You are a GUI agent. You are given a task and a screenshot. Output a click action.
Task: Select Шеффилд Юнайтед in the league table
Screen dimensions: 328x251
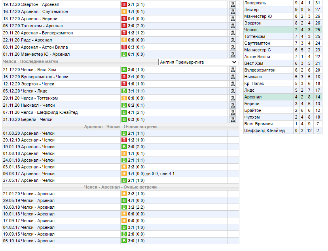pos(265,130)
